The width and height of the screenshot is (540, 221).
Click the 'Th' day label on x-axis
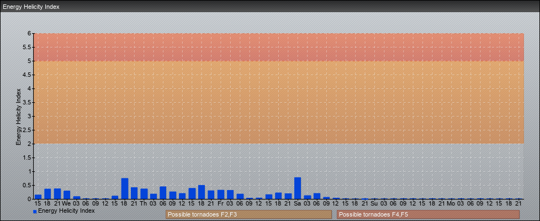[x=144, y=203]
